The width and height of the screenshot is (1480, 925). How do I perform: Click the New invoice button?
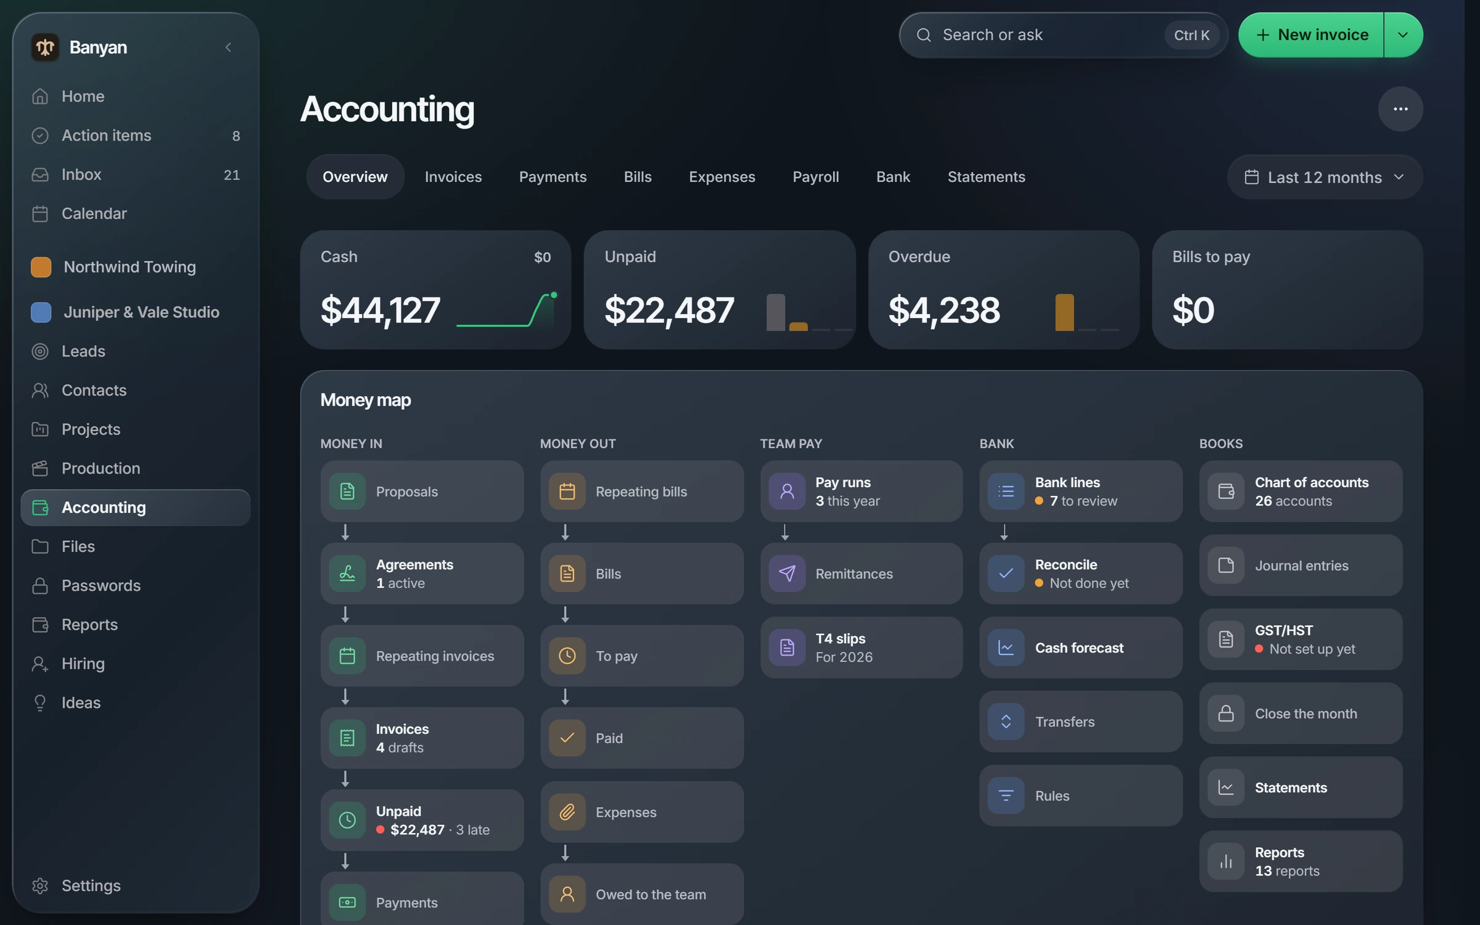[1311, 35]
